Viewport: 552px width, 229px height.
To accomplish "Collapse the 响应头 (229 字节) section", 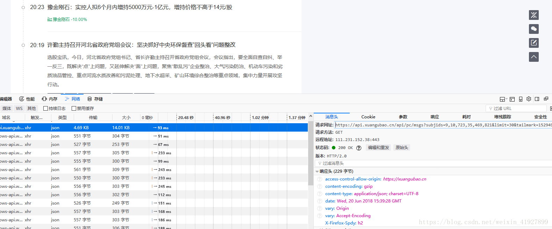I will (317, 171).
